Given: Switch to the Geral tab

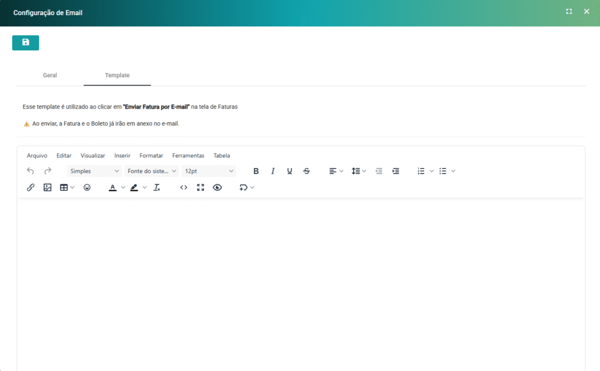Looking at the screenshot, I should tap(50, 75).
